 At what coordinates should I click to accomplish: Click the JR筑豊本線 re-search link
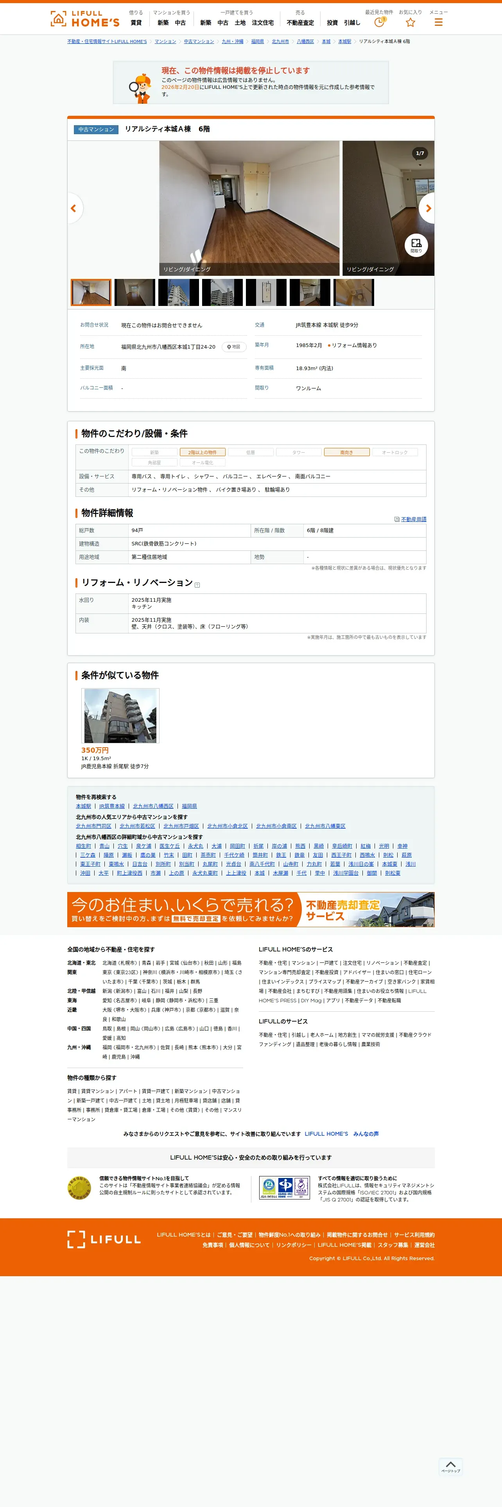pyautogui.click(x=111, y=806)
